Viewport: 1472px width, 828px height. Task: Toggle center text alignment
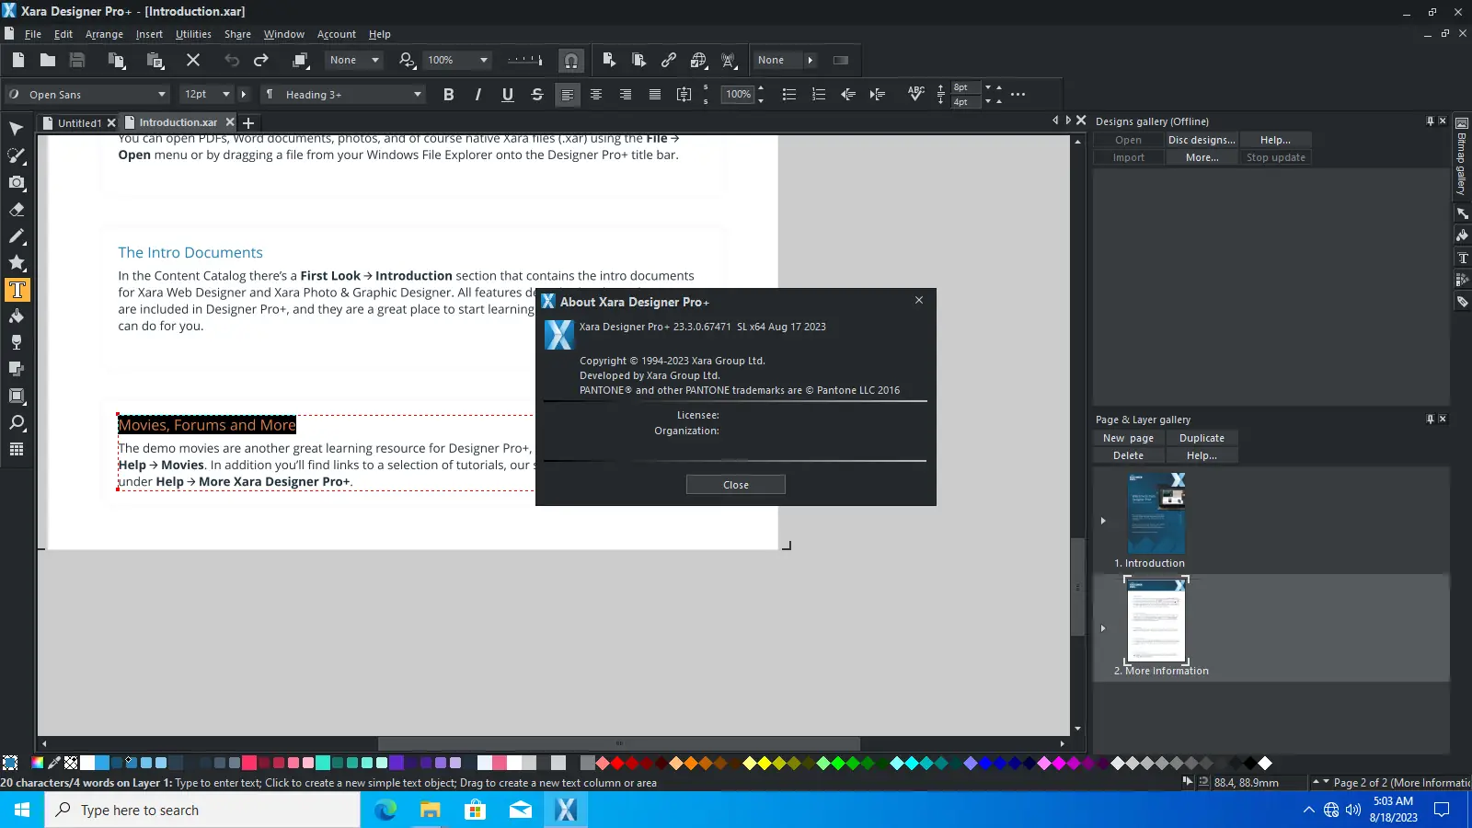point(596,94)
